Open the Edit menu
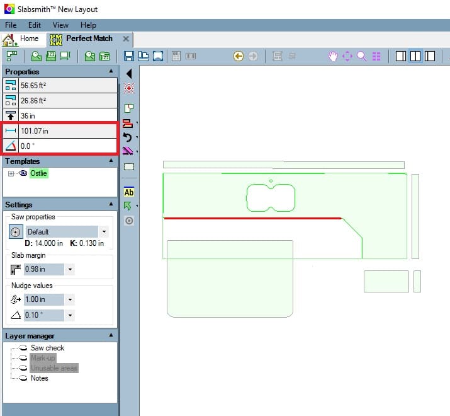Viewport: 450px width, 416px height. click(34, 25)
